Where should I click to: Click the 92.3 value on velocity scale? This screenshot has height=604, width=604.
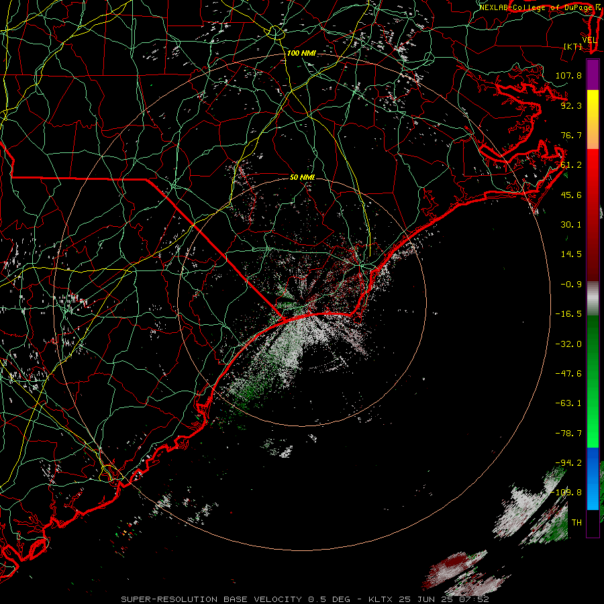(x=571, y=105)
